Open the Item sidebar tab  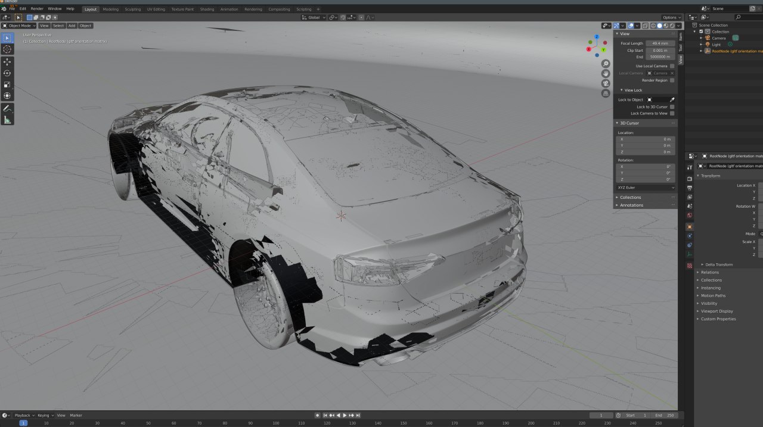coord(681,36)
